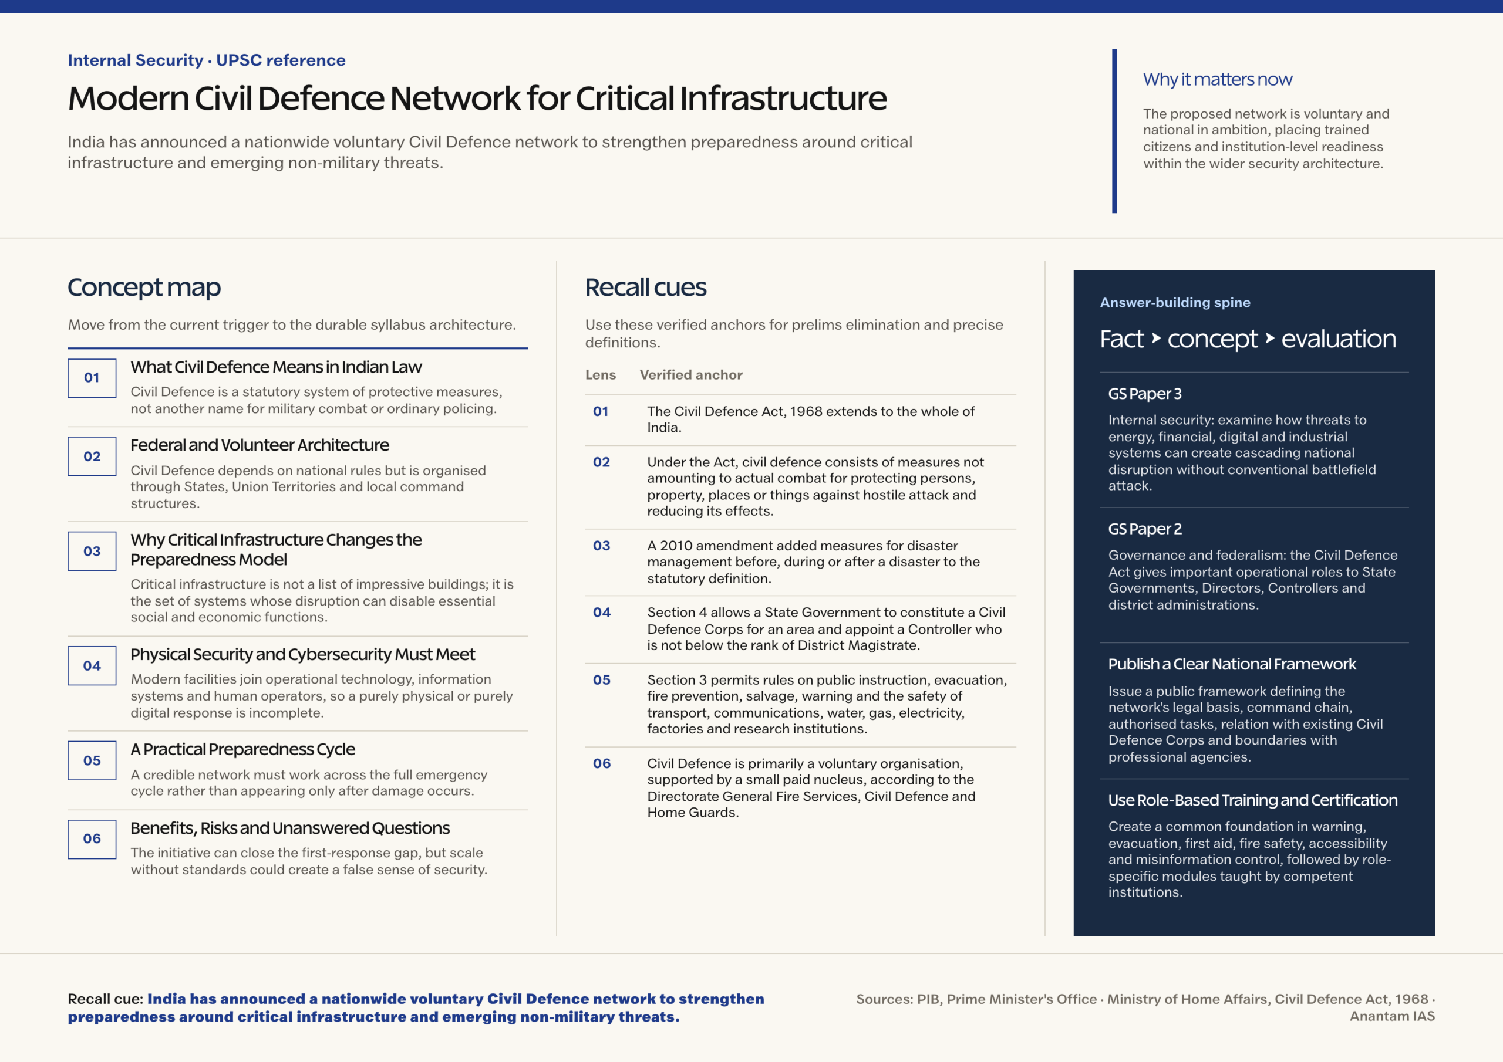Click the anchor text 'A 2010 amendment added measures'
The width and height of the screenshot is (1503, 1062).
click(813, 562)
